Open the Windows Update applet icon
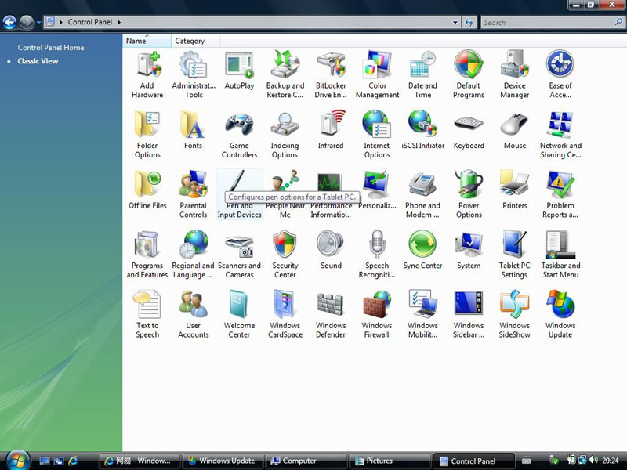Image resolution: width=627 pixels, height=470 pixels. [x=560, y=315]
